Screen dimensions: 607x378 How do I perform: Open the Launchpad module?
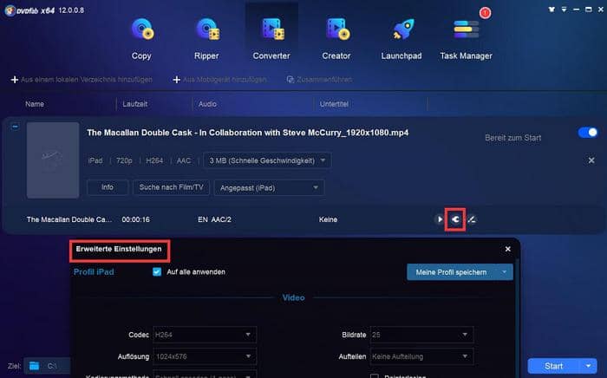[401, 39]
